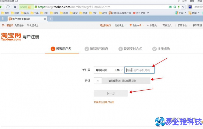
Task: Open the 常用 bookmarks folder
Action: click(x=5, y=13)
